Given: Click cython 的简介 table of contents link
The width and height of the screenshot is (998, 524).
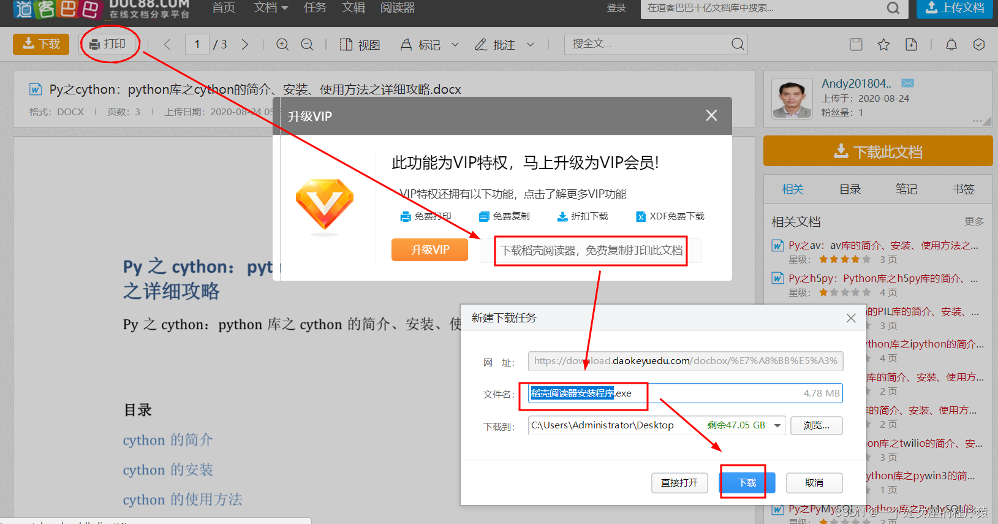Looking at the screenshot, I should (x=168, y=440).
